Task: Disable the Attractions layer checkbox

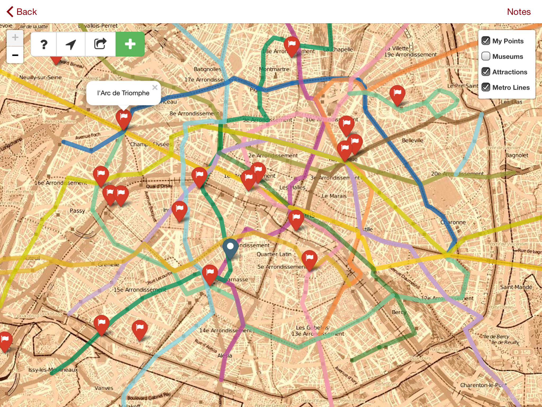Action: pyautogui.click(x=486, y=72)
